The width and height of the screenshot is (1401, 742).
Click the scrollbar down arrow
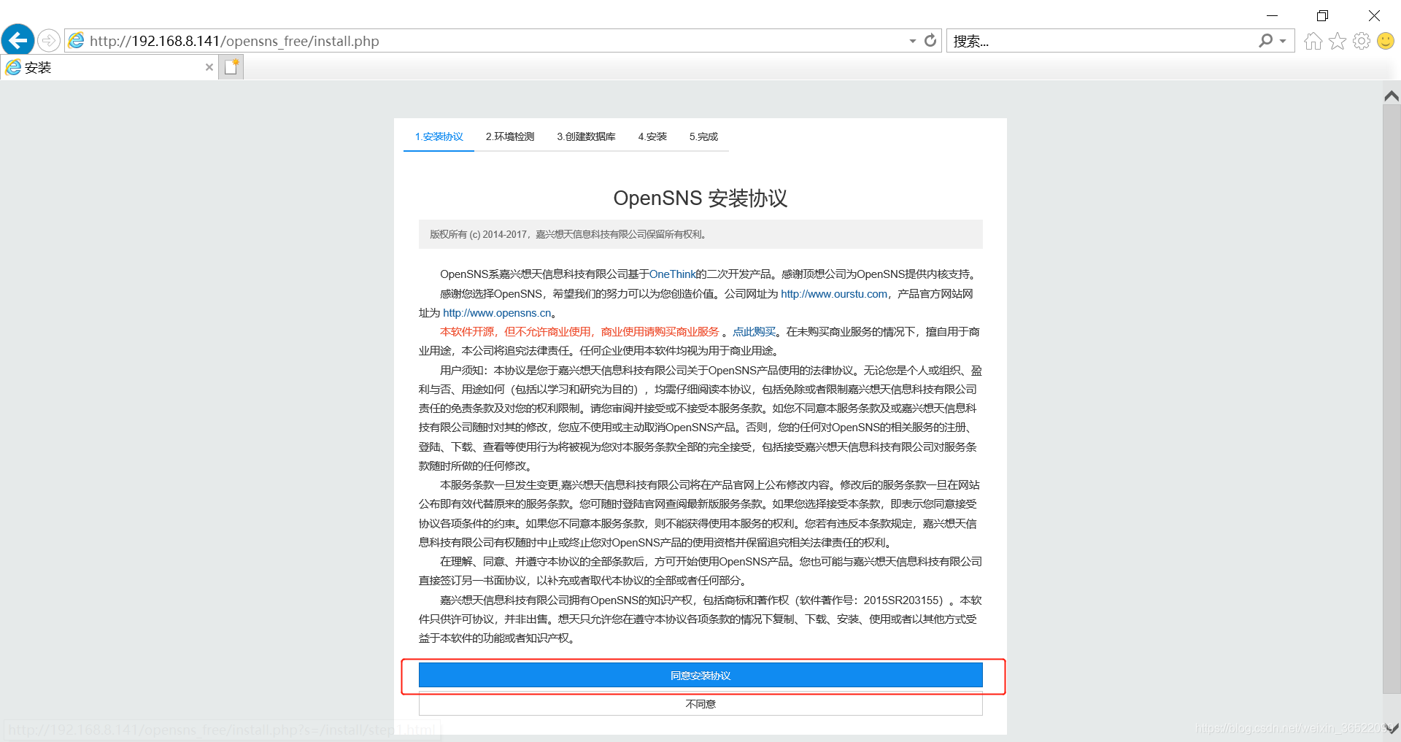coord(1392,728)
